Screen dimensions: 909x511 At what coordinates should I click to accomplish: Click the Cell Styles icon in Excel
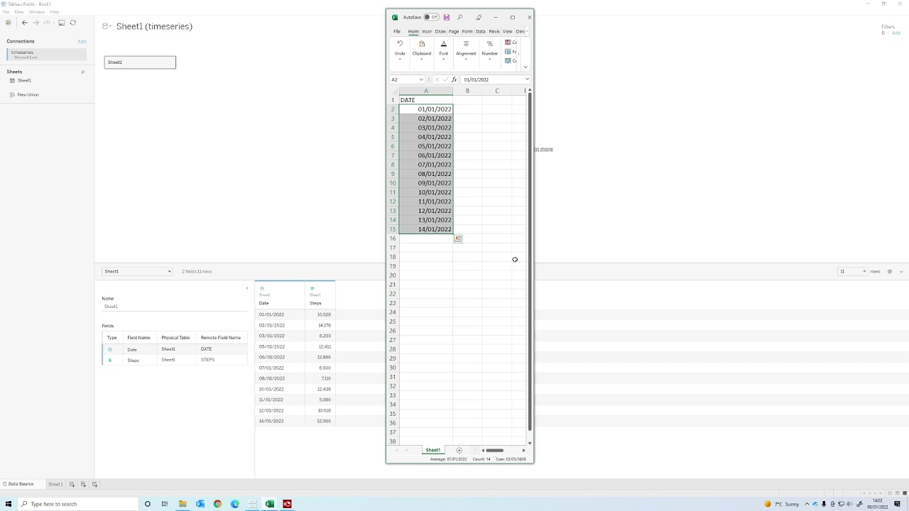click(508, 61)
